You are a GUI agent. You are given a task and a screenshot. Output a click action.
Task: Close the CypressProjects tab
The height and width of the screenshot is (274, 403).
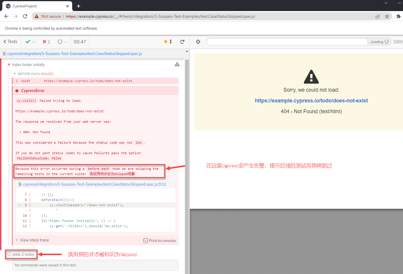(x=68, y=6)
